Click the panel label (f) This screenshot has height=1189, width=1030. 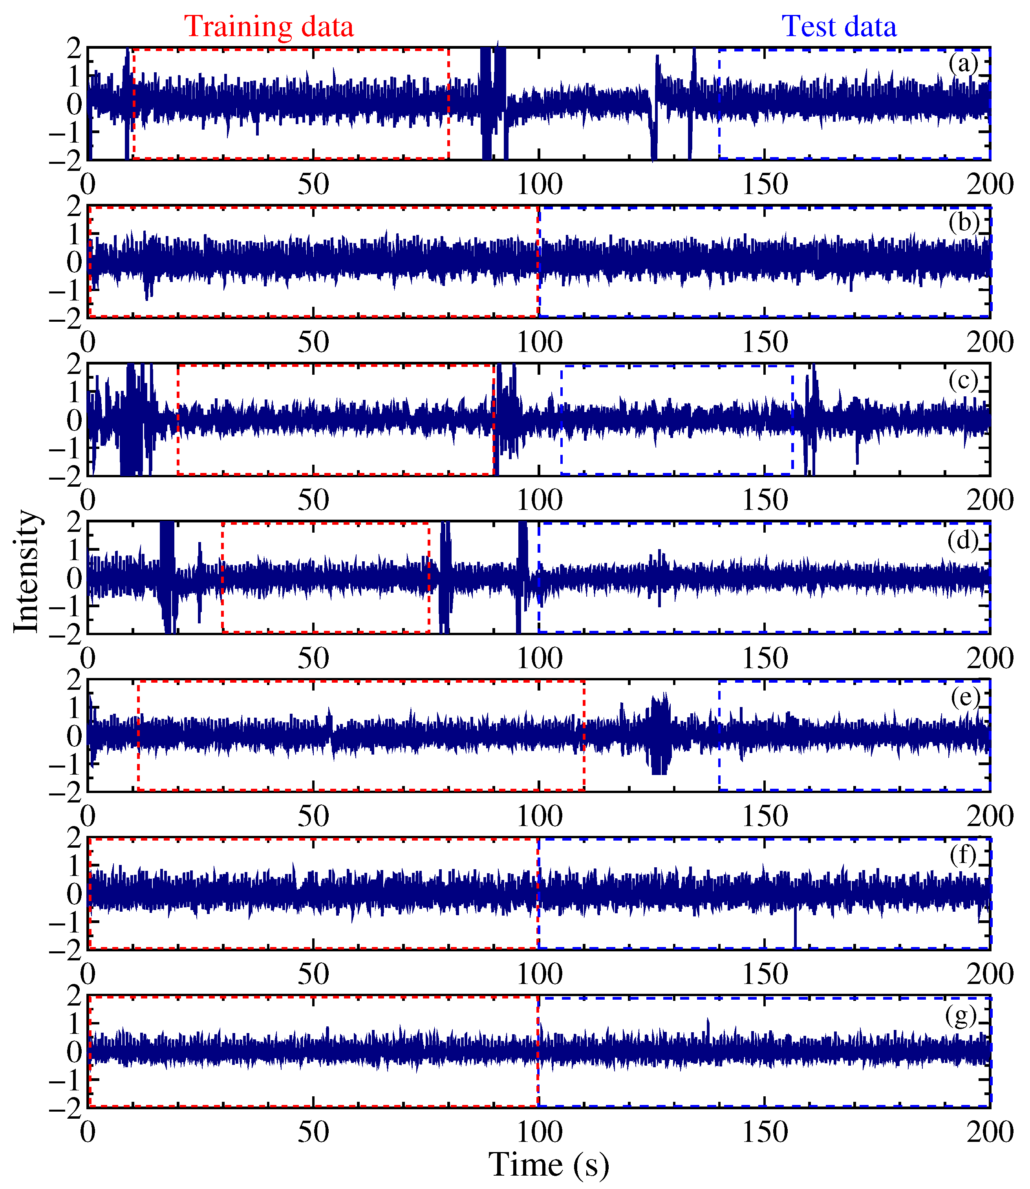click(x=963, y=855)
